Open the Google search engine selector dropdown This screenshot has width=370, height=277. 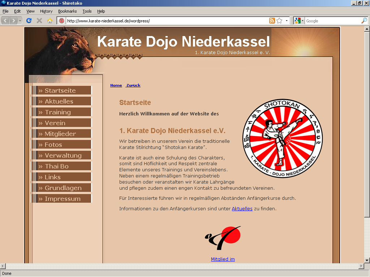[302, 21]
